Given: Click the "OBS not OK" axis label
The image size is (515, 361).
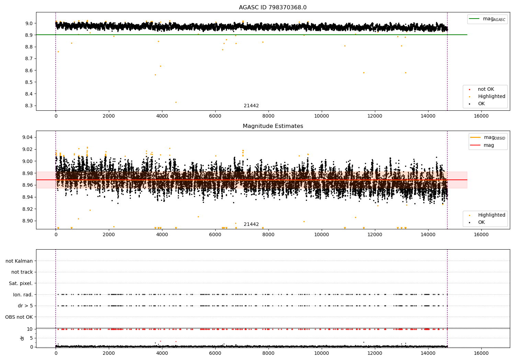Looking at the screenshot, I should 19,317.
